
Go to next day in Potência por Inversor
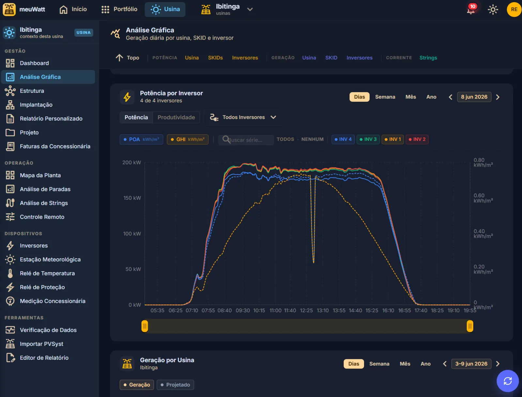[x=498, y=97]
